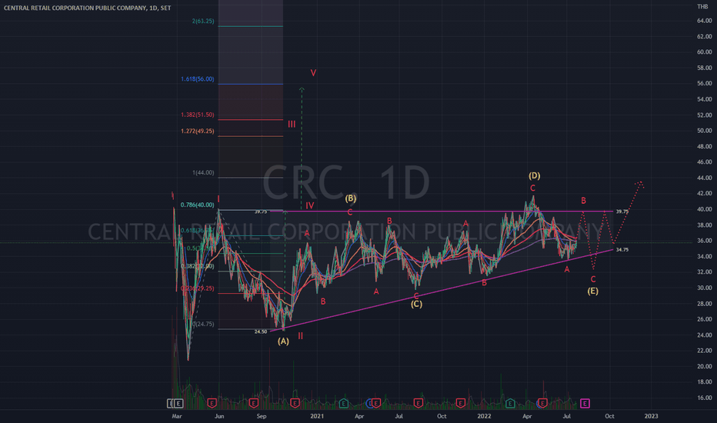This screenshot has height=423, width=717.
Task: Select the 1.618(56.00) Fibonacci level label
Action: [x=197, y=79]
